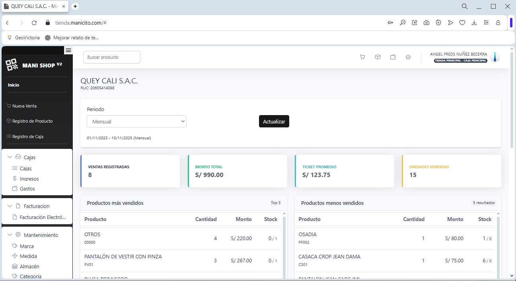Click the Buscar producto search field

point(111,57)
